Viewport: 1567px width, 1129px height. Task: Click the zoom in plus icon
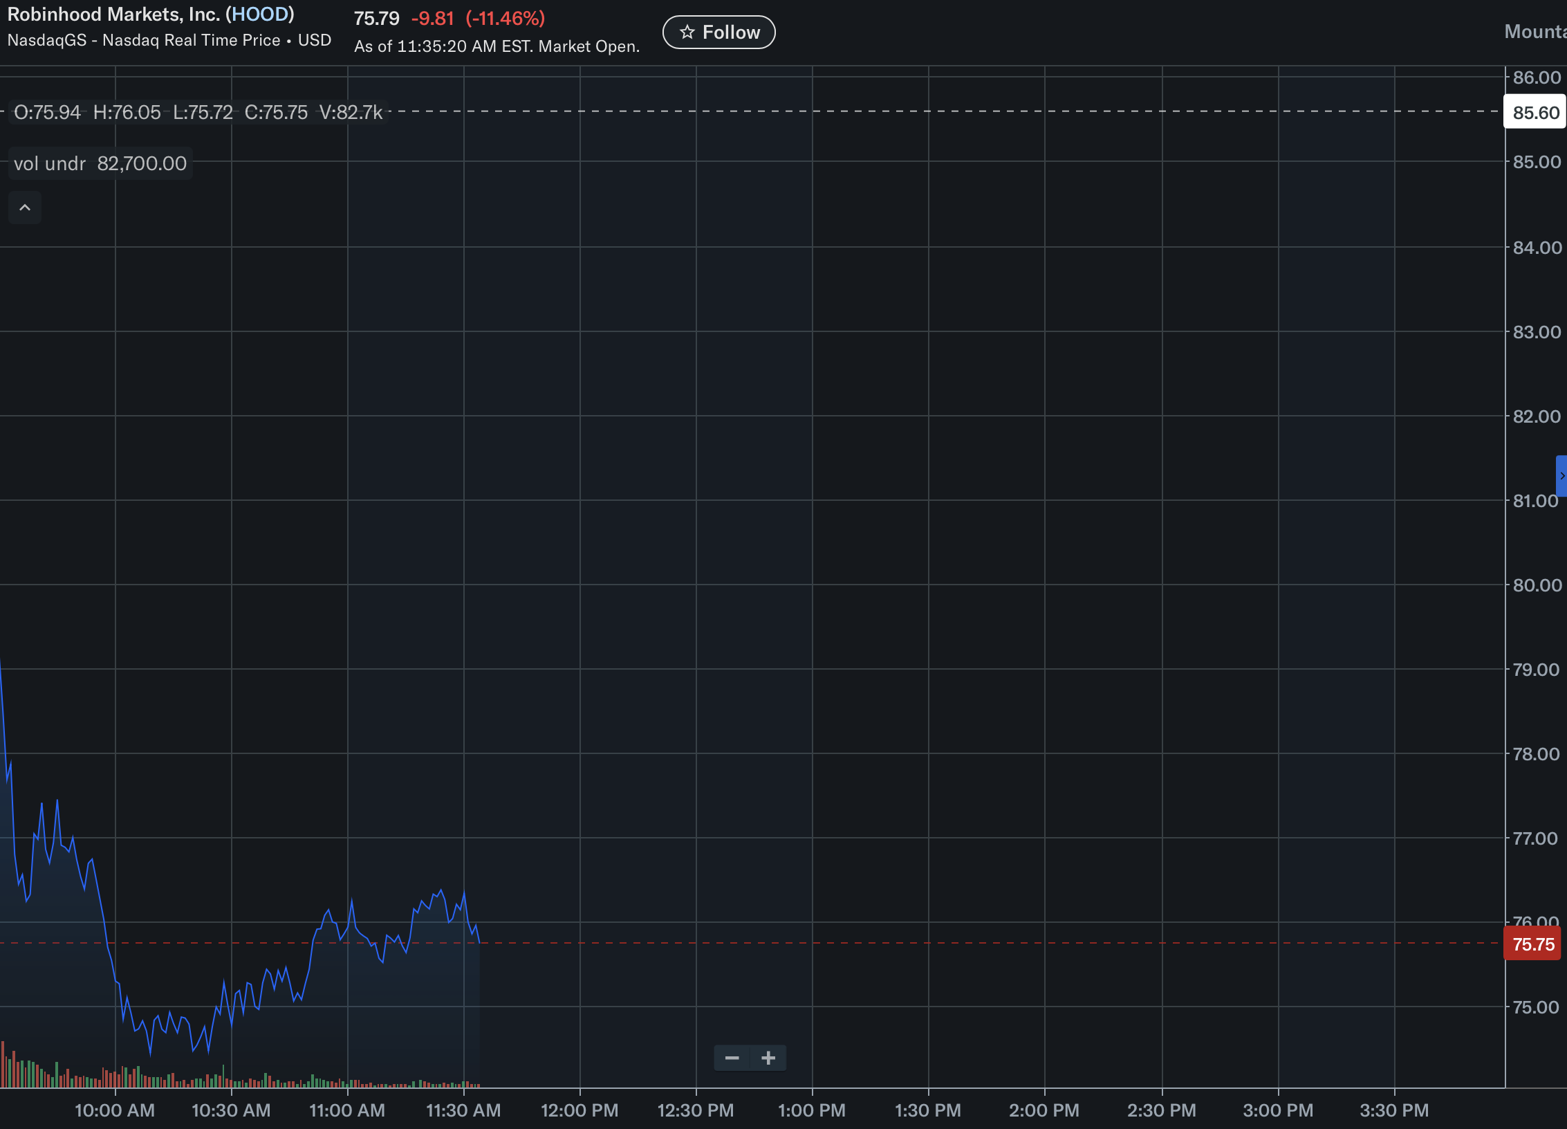[768, 1058]
